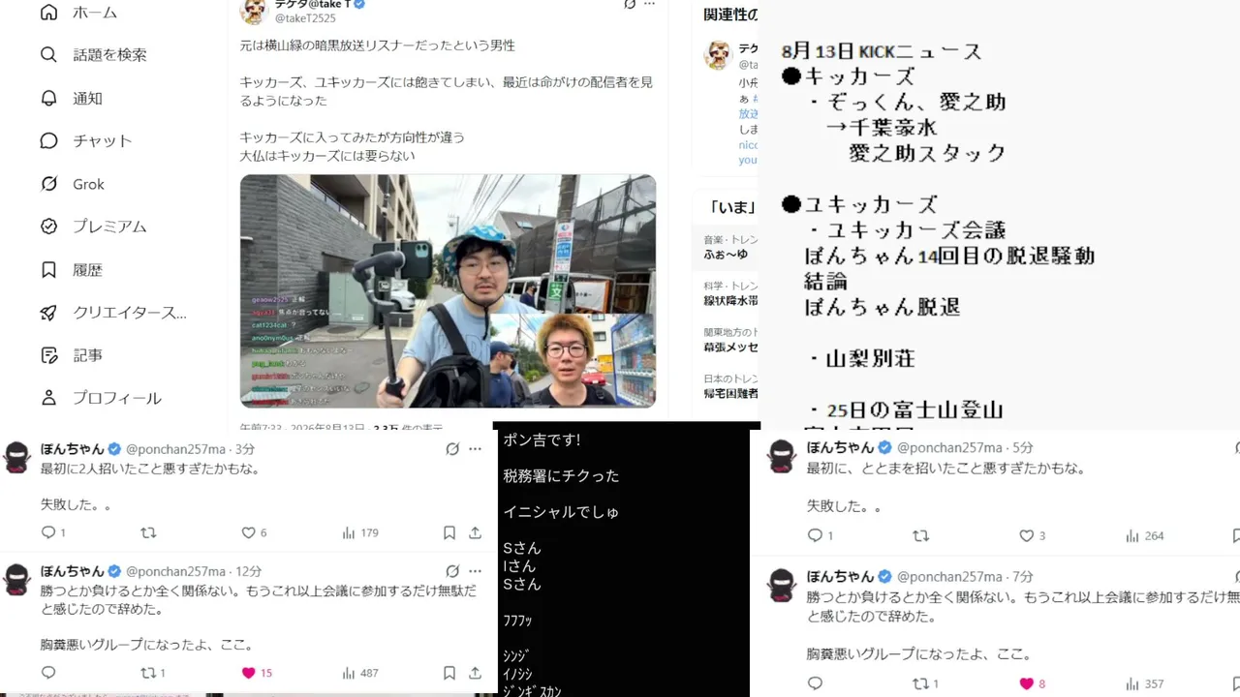Click the チャット speech bubble icon

tap(48, 140)
